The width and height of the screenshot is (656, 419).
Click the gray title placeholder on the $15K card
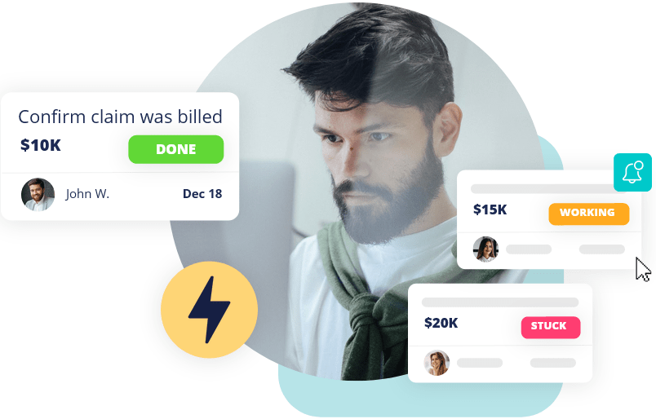click(x=543, y=188)
